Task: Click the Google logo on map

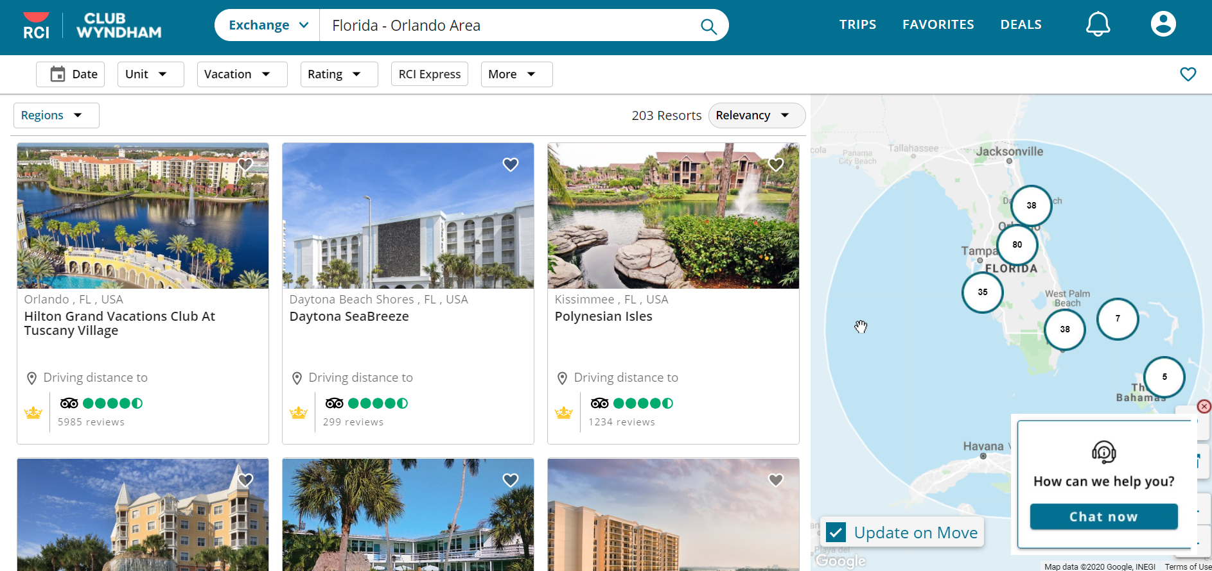Action: pos(840,561)
